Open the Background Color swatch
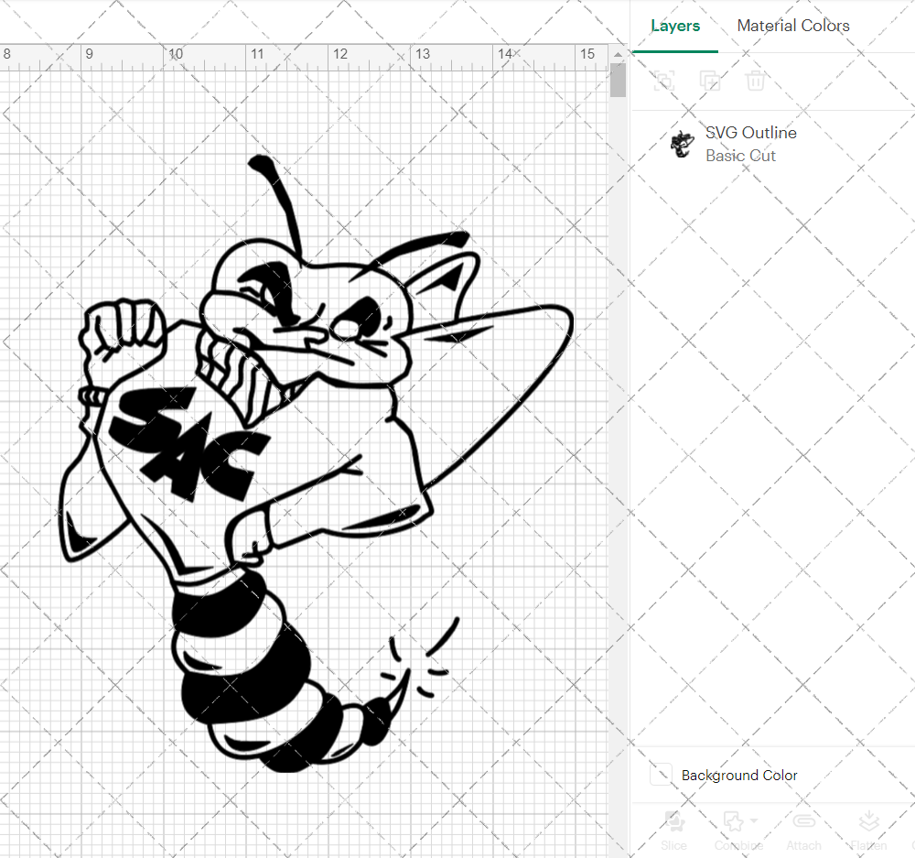Viewport: 915px width, 858px height. 661,775
